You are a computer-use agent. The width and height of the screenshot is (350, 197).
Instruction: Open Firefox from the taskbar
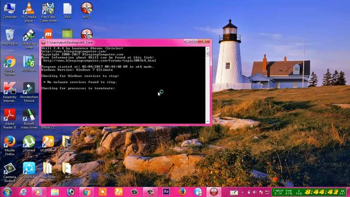click(x=182, y=192)
